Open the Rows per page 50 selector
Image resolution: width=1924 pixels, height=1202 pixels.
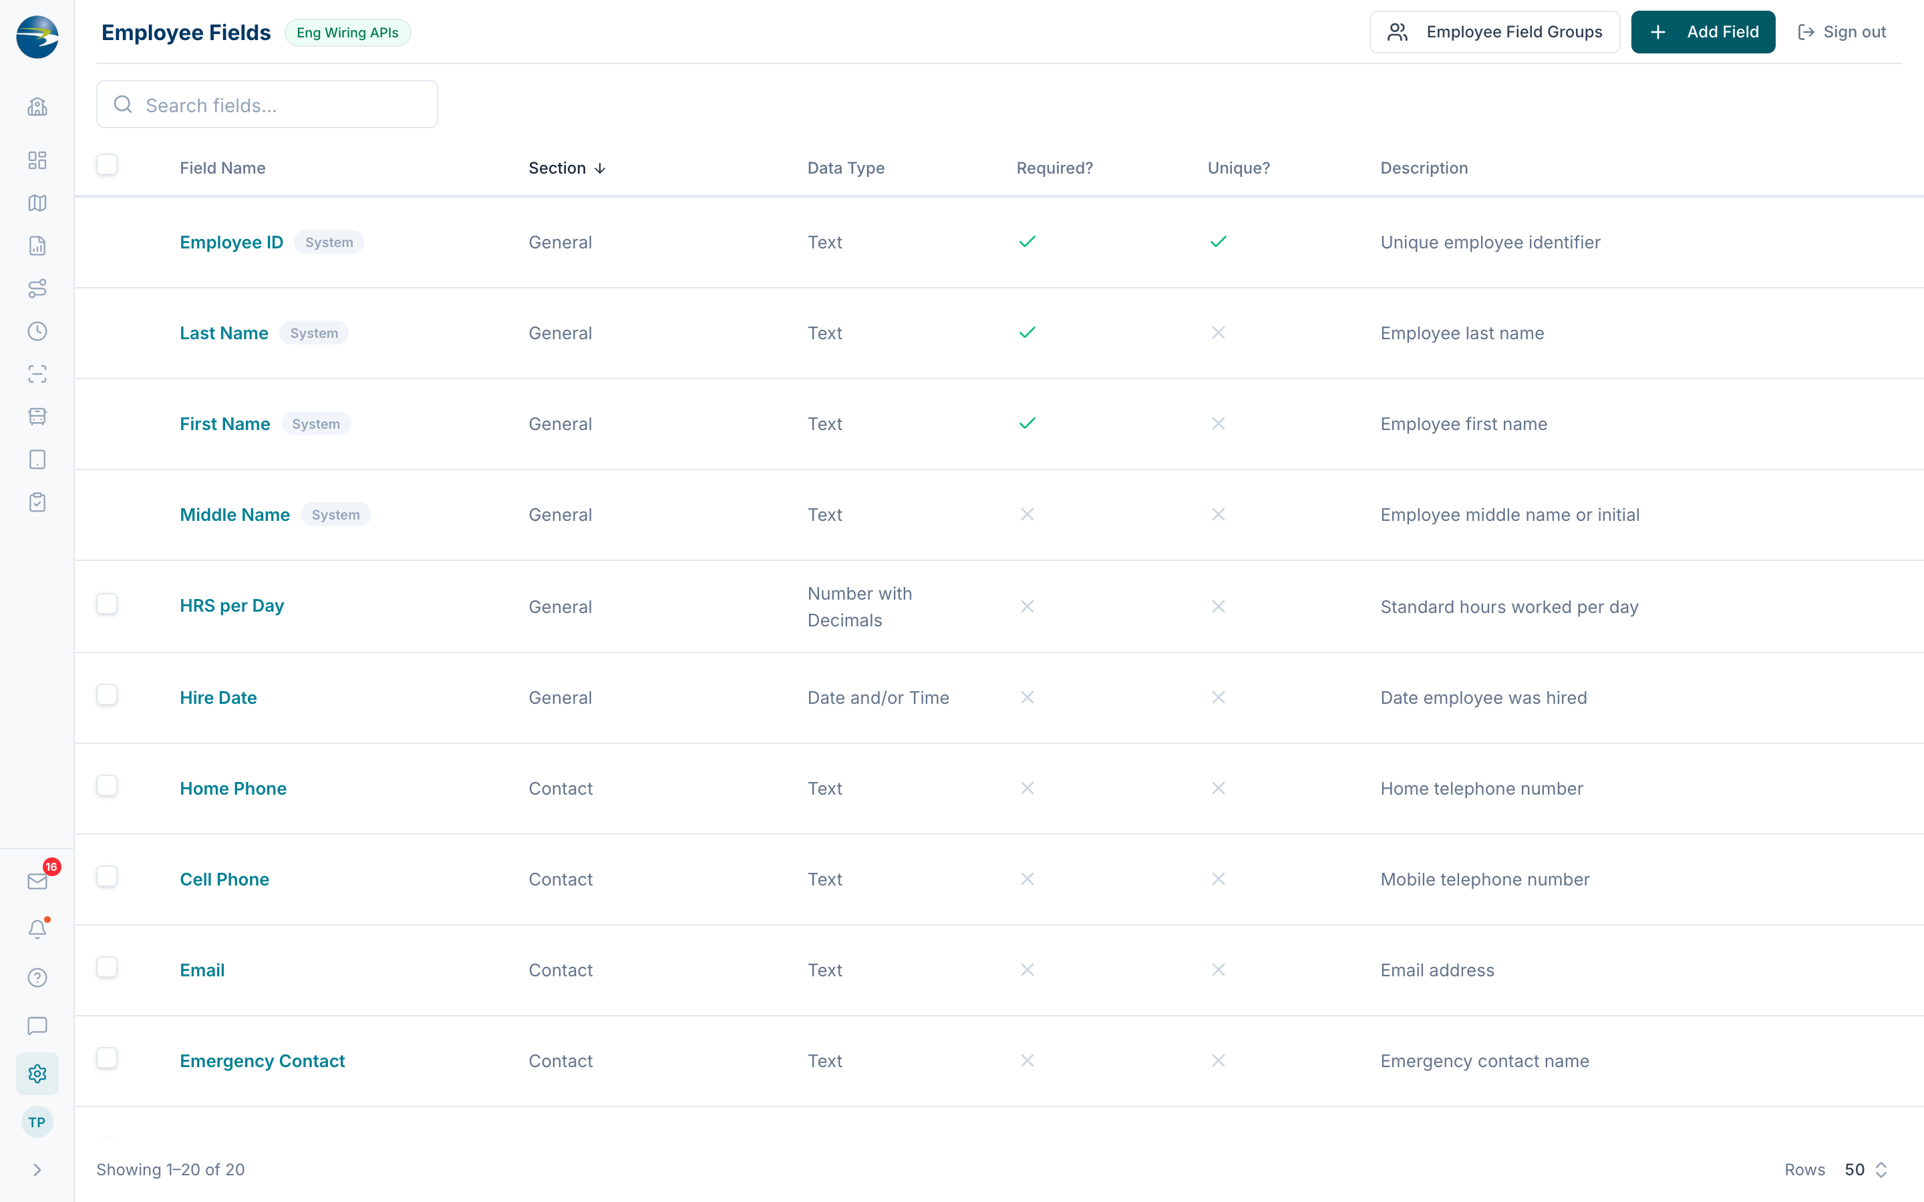click(x=1866, y=1169)
